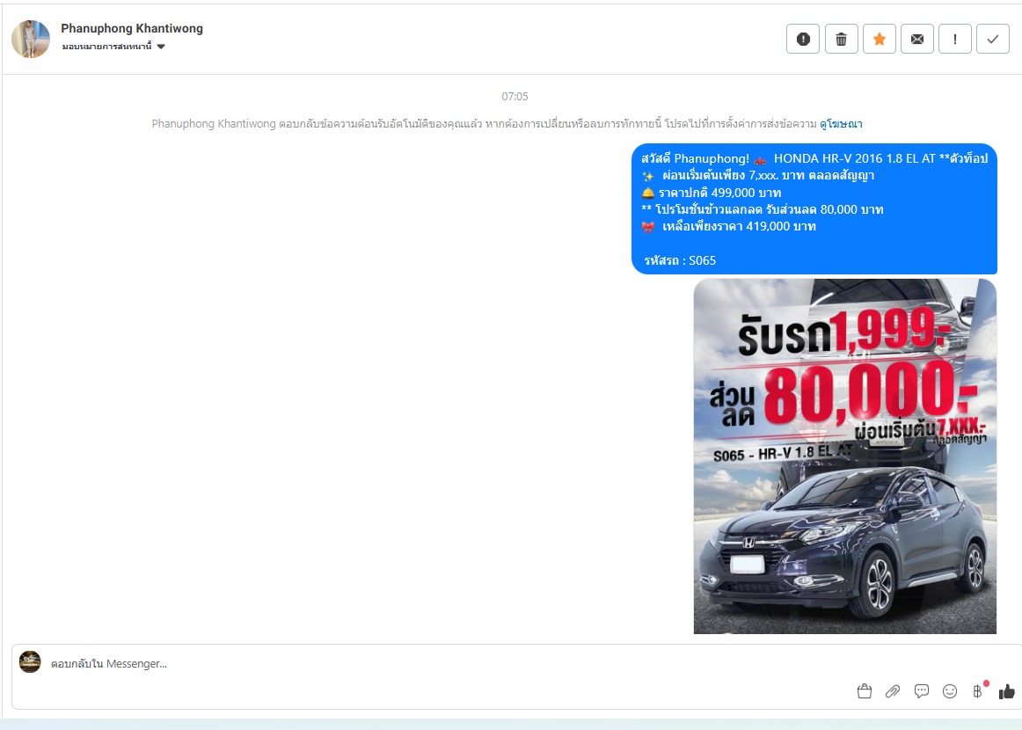
Task: Open saved replies speech bubble icon
Action: [x=922, y=691]
